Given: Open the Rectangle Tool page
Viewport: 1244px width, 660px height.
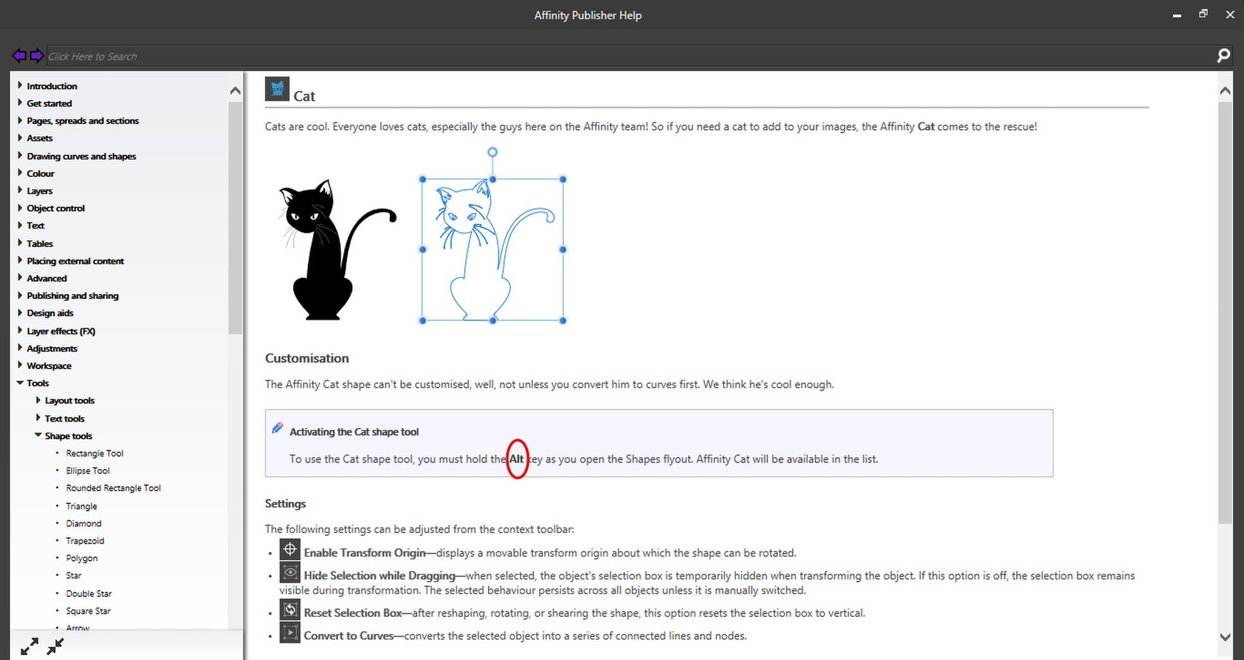Looking at the screenshot, I should (95, 453).
